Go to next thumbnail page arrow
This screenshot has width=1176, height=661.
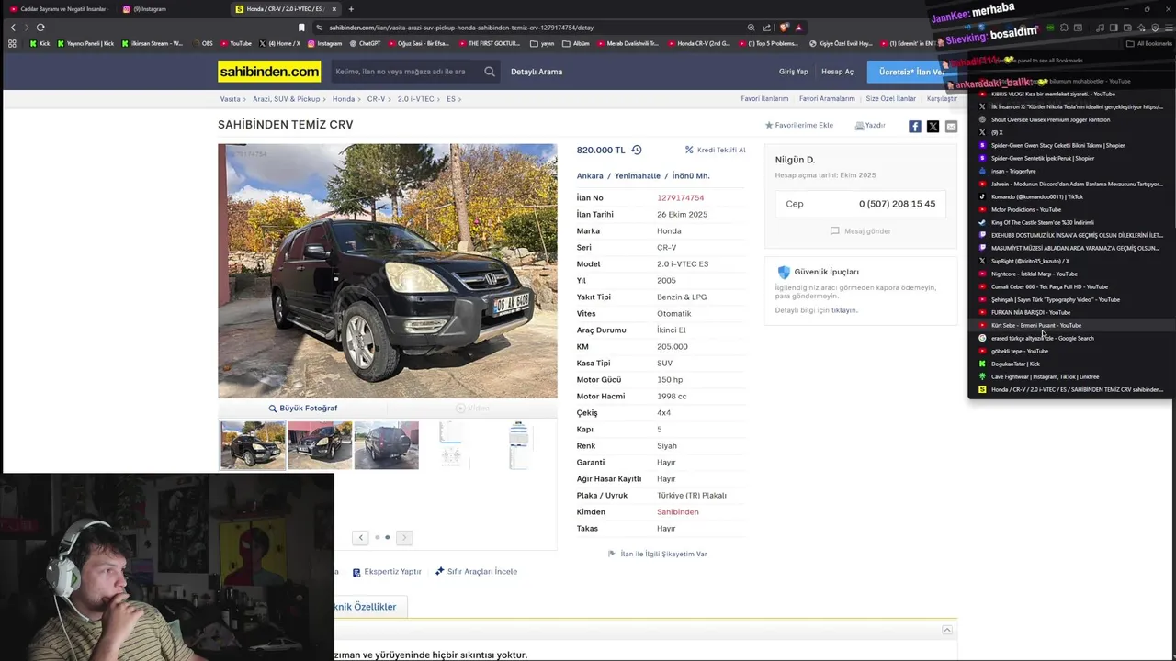coord(404,537)
